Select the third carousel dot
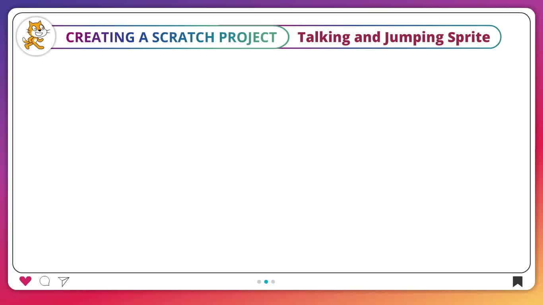 coord(273,282)
